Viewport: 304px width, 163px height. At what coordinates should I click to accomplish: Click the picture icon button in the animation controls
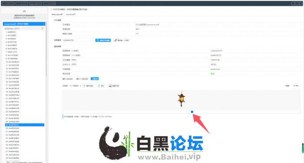tap(114, 86)
